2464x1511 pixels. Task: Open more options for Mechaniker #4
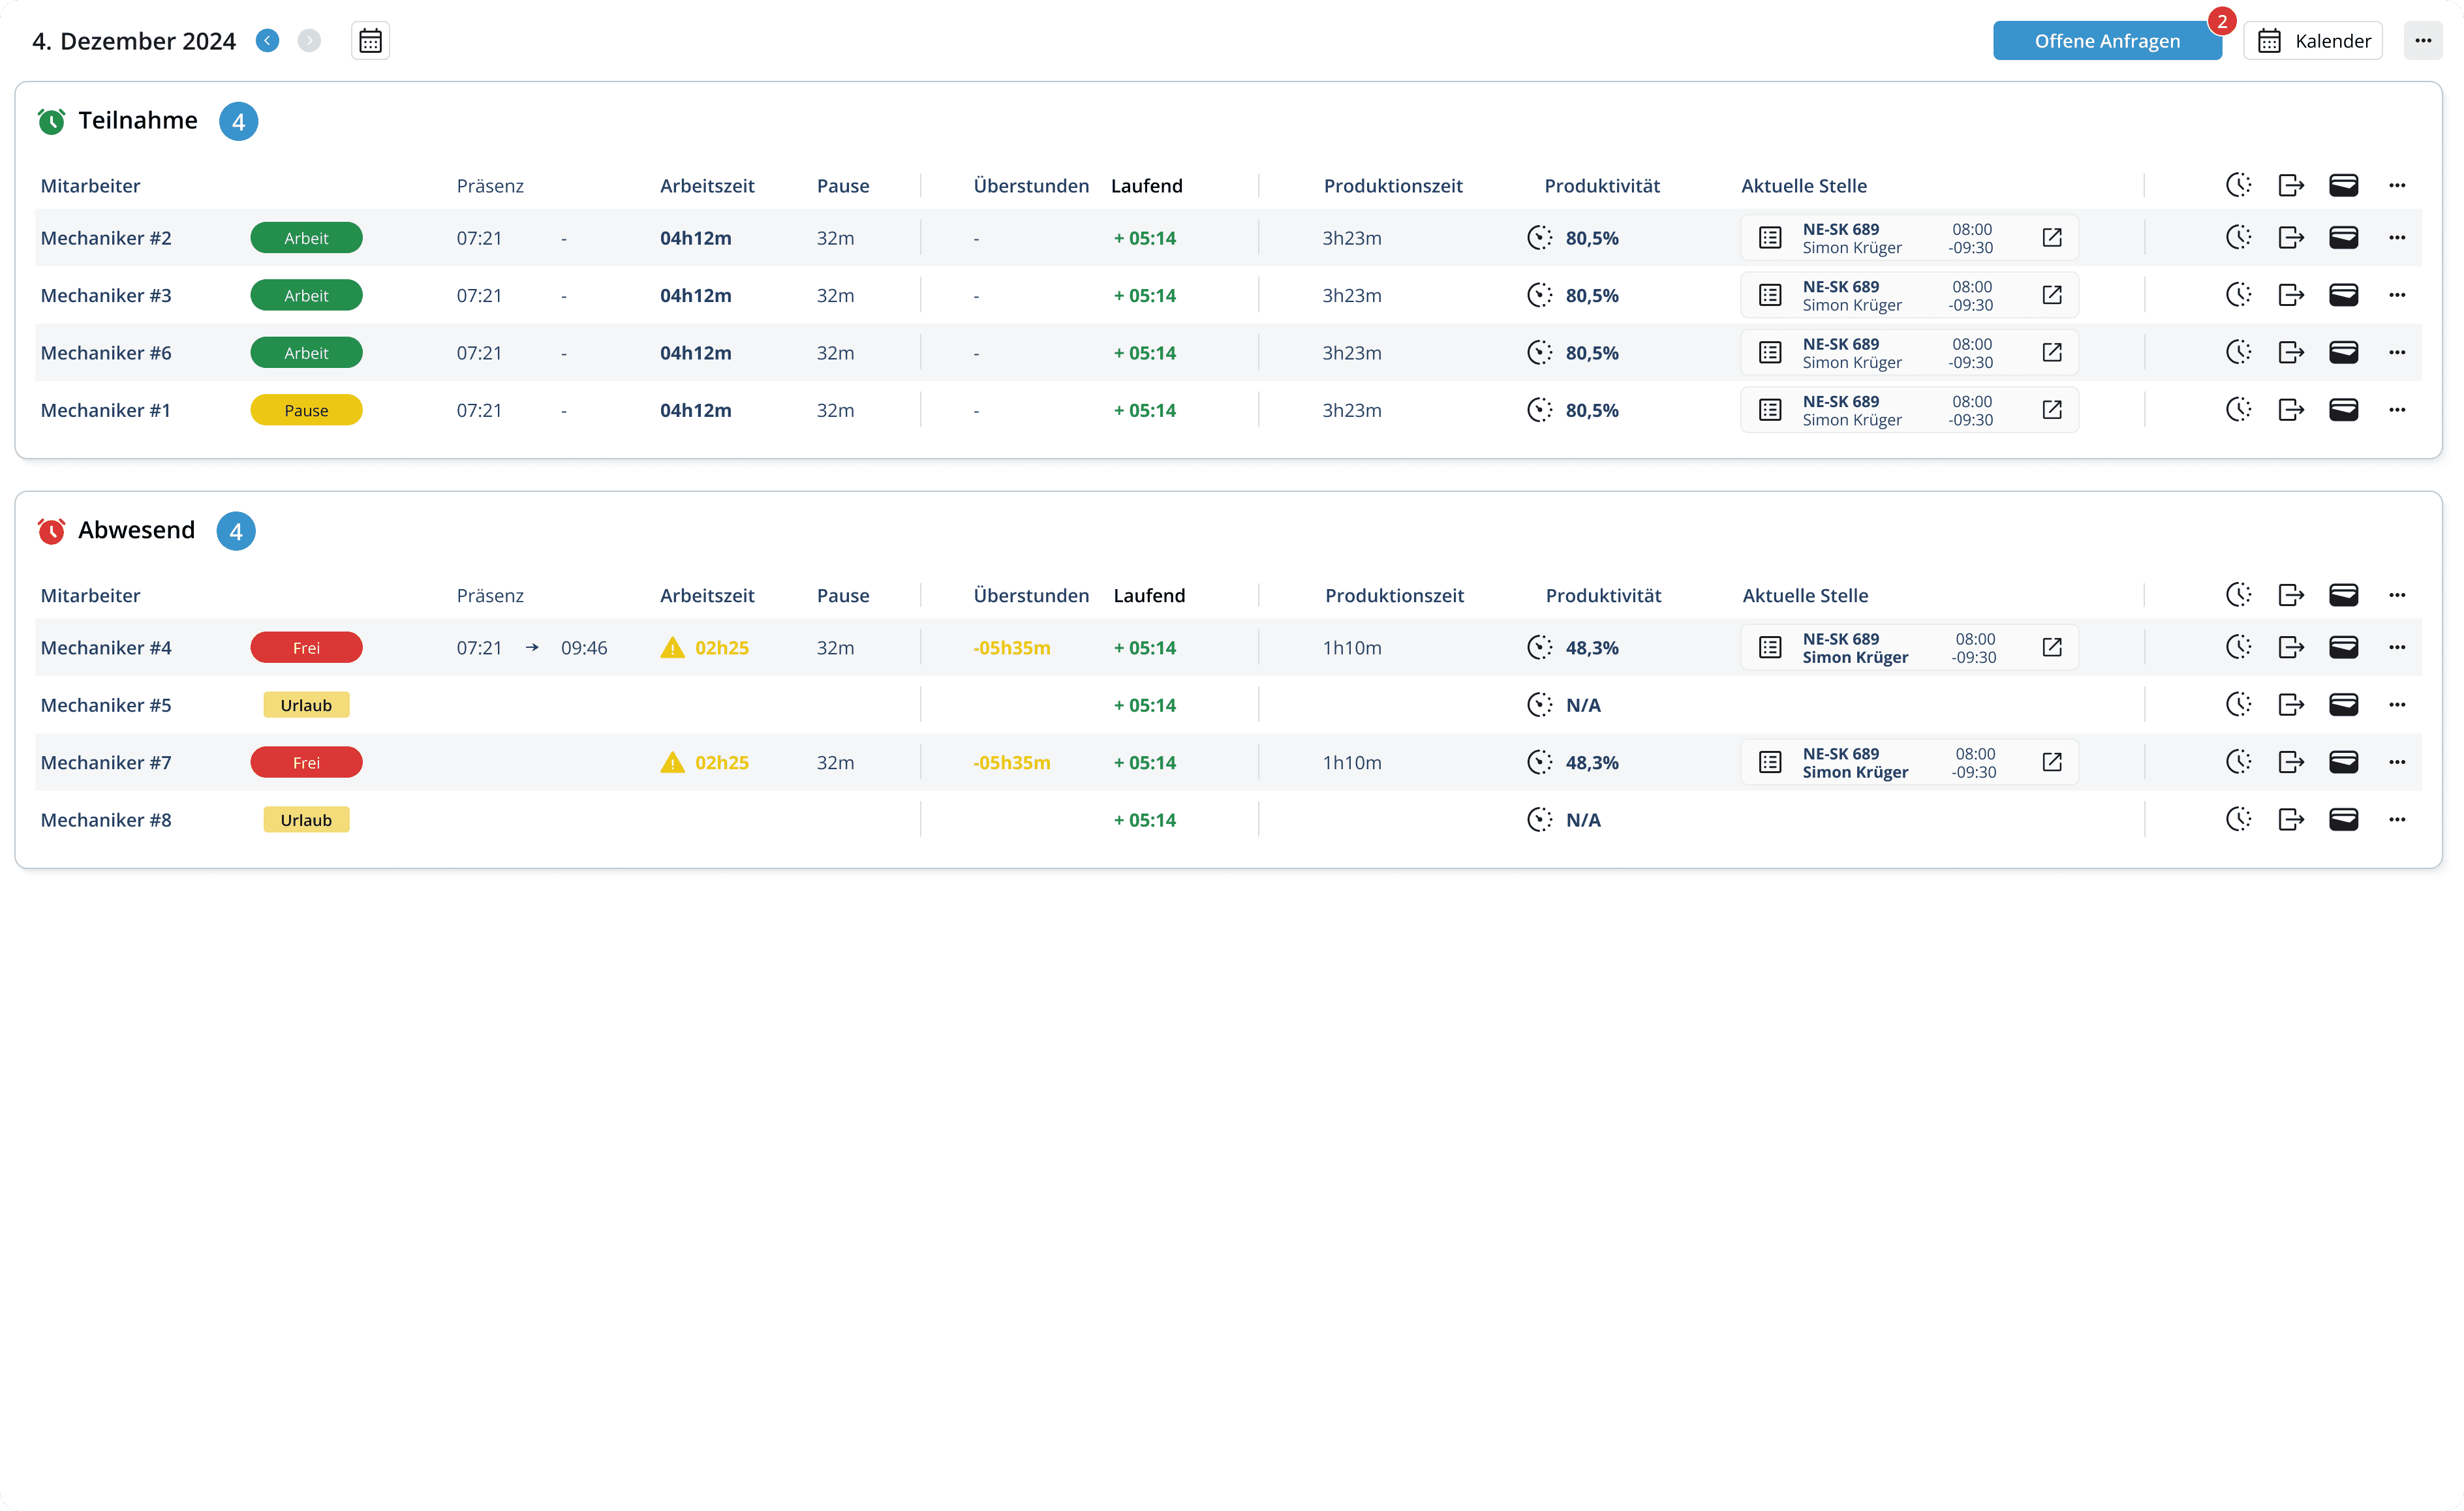[x=2396, y=648]
